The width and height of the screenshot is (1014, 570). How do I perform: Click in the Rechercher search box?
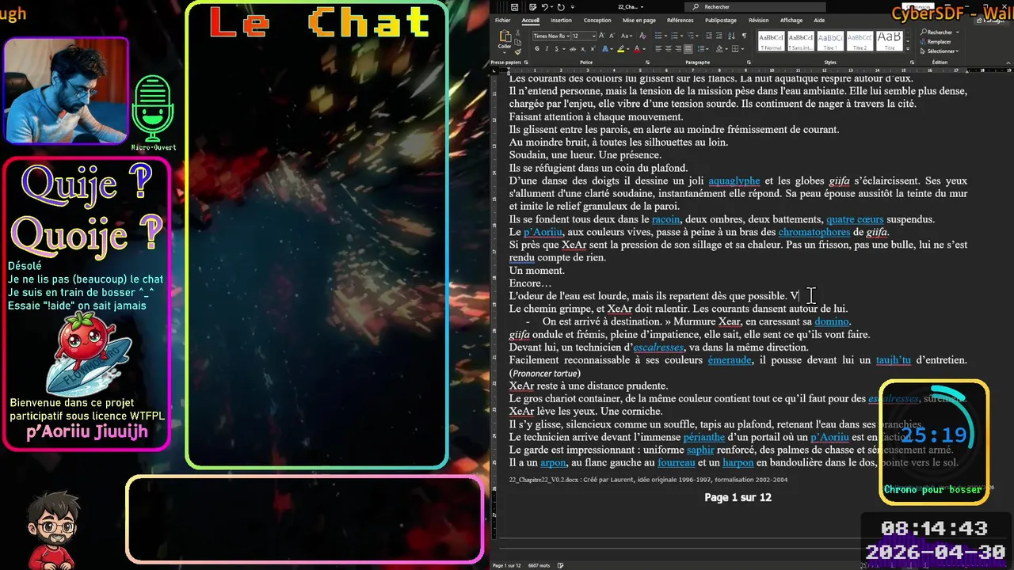click(x=755, y=7)
